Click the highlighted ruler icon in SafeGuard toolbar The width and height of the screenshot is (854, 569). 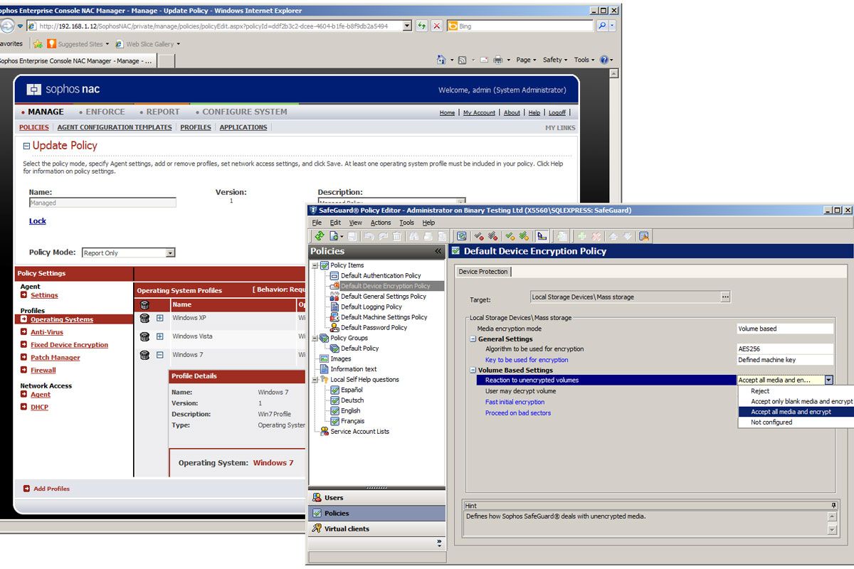(x=542, y=236)
